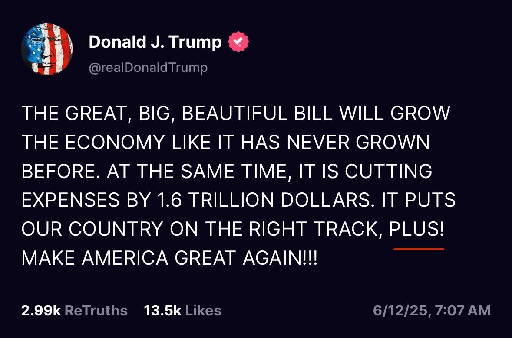Click the 7:07 AM post time

pyautogui.click(x=463, y=310)
